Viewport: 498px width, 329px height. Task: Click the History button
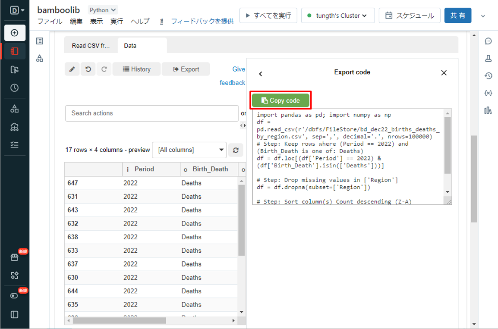(x=136, y=69)
